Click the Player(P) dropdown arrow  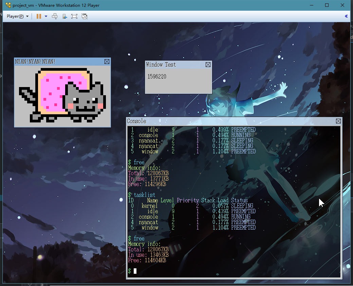pos(27,16)
